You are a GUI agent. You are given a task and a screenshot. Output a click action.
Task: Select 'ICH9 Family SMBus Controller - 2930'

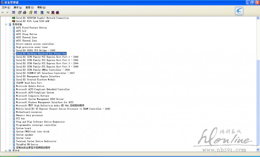click(43, 70)
